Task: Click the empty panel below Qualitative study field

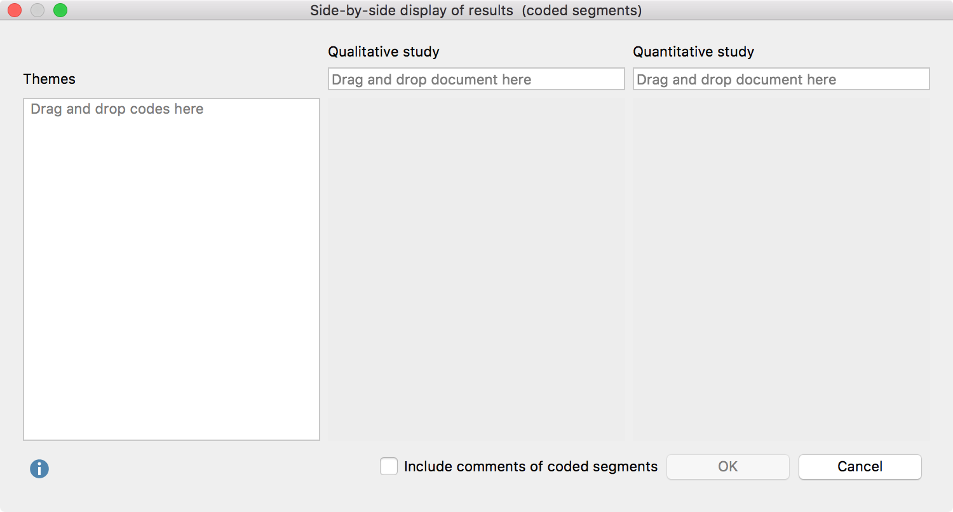Action: pos(476,269)
